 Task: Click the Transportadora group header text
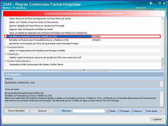click(x=15, y=47)
